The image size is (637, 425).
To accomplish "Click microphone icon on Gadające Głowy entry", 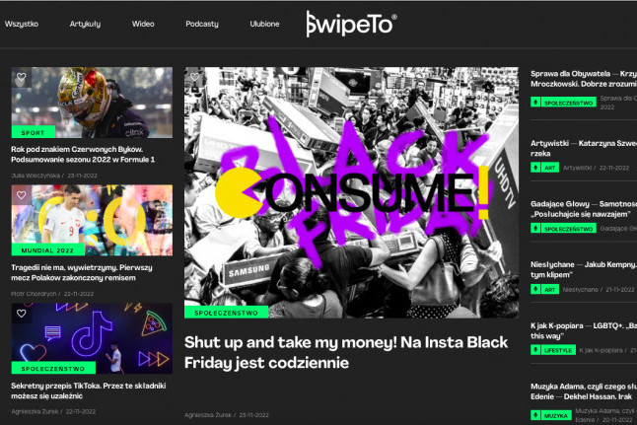I will click(x=535, y=228).
